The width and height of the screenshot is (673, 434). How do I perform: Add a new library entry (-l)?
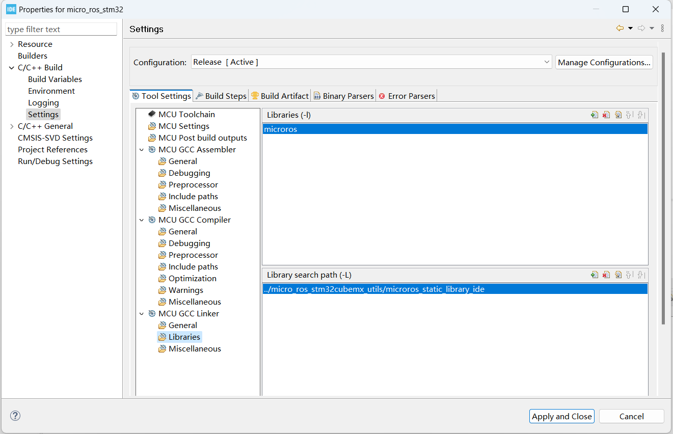click(594, 115)
